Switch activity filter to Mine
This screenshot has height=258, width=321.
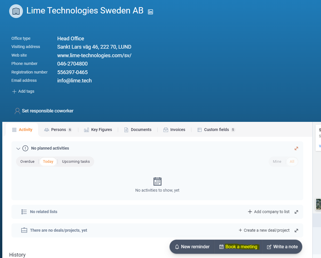coord(277,162)
